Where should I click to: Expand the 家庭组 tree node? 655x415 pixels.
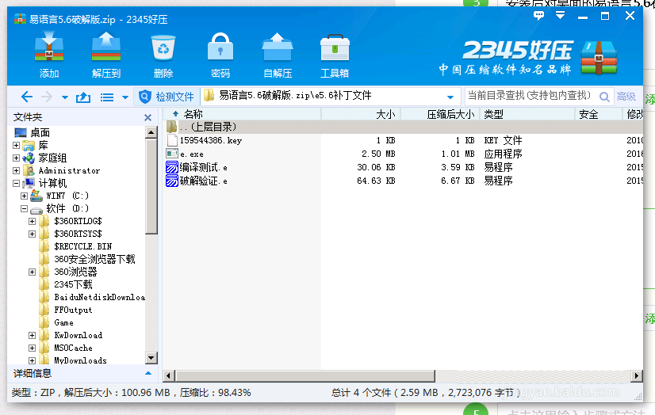[x=17, y=158]
